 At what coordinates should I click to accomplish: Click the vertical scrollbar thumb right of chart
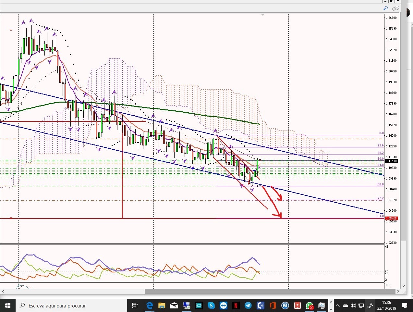tap(404, 127)
